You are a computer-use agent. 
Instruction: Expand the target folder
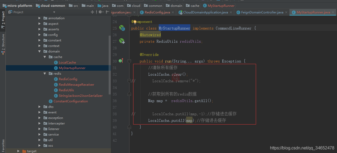[x=18, y=151]
